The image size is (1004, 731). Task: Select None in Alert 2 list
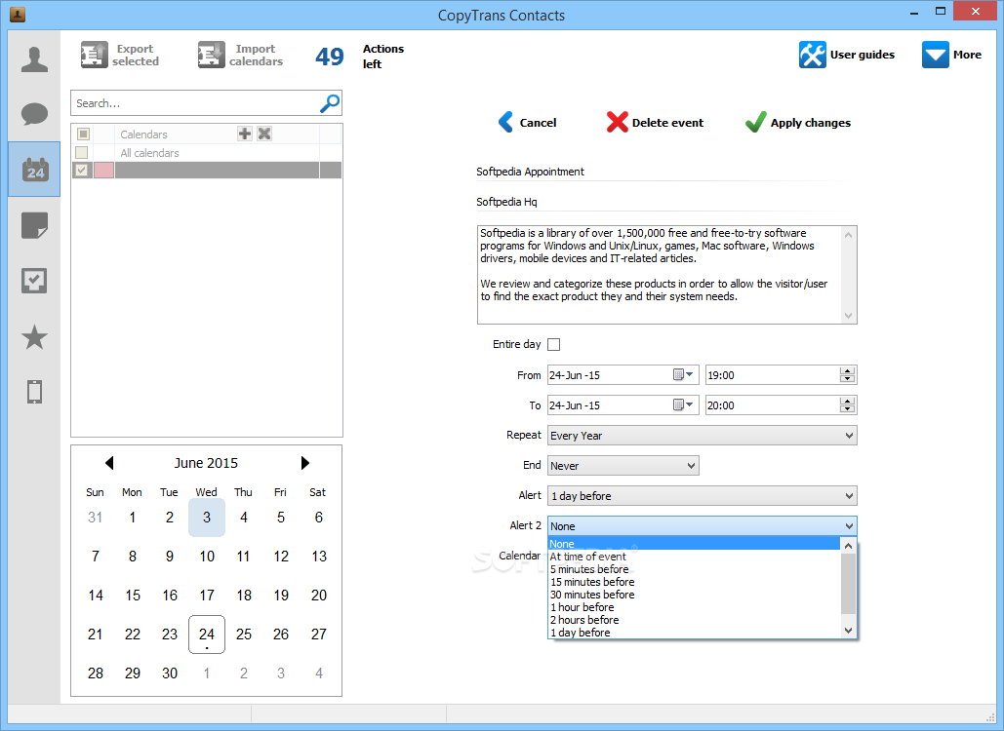point(694,544)
